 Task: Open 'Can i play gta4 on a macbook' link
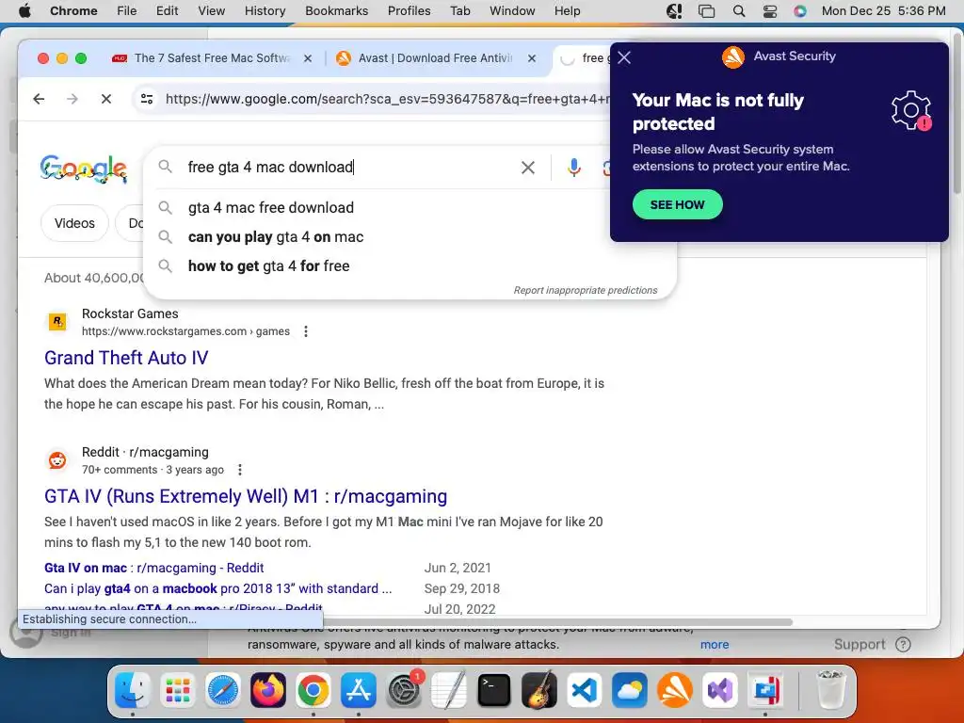tap(217, 589)
